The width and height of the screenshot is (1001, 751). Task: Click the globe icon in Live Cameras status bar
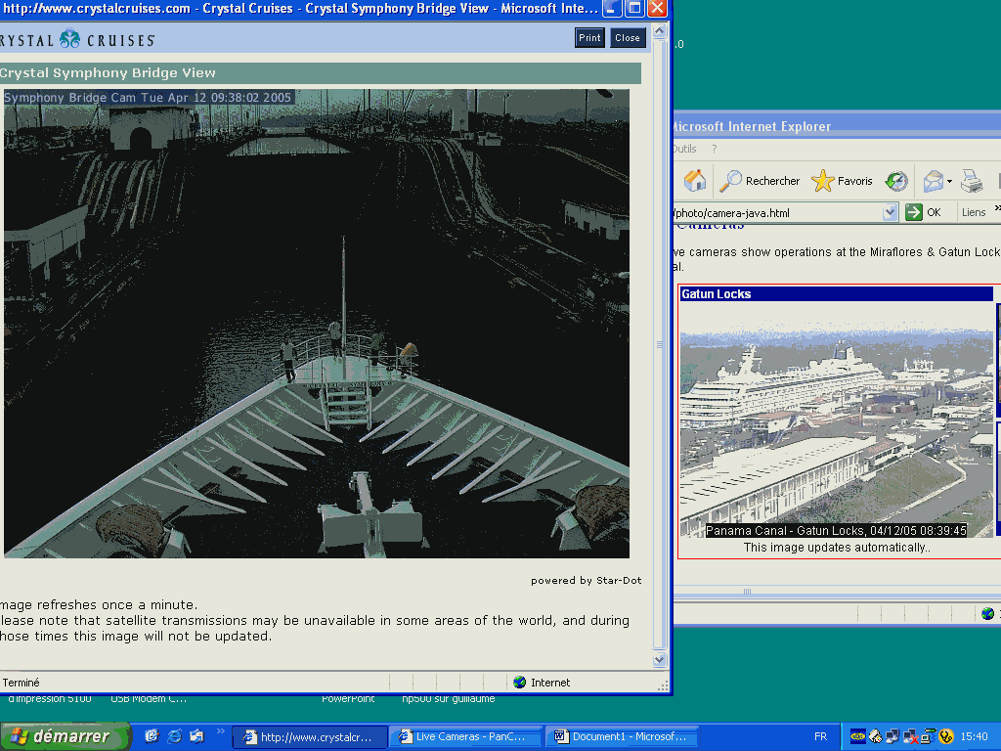pyautogui.click(x=987, y=613)
